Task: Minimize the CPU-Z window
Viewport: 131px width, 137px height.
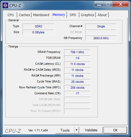Action: (99, 4)
